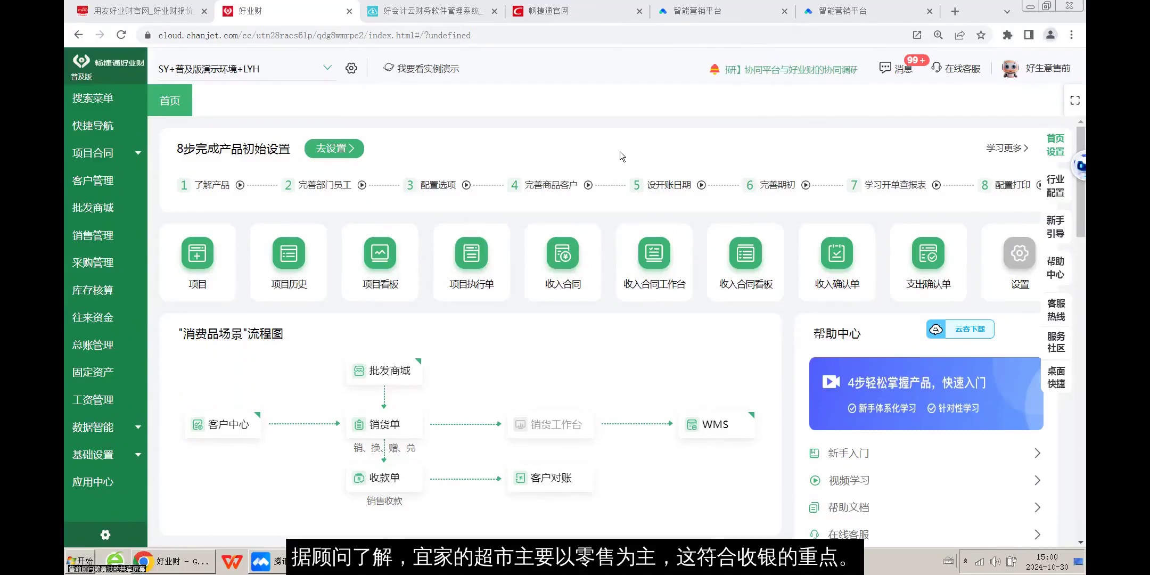1150x575 pixels.
Task: Toggle fullscreen view icon
Action: coord(1075,100)
